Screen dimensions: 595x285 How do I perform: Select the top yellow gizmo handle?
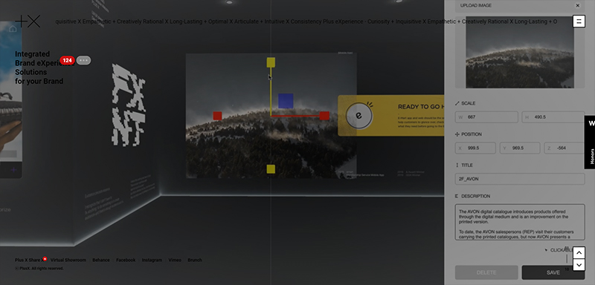[x=271, y=62]
